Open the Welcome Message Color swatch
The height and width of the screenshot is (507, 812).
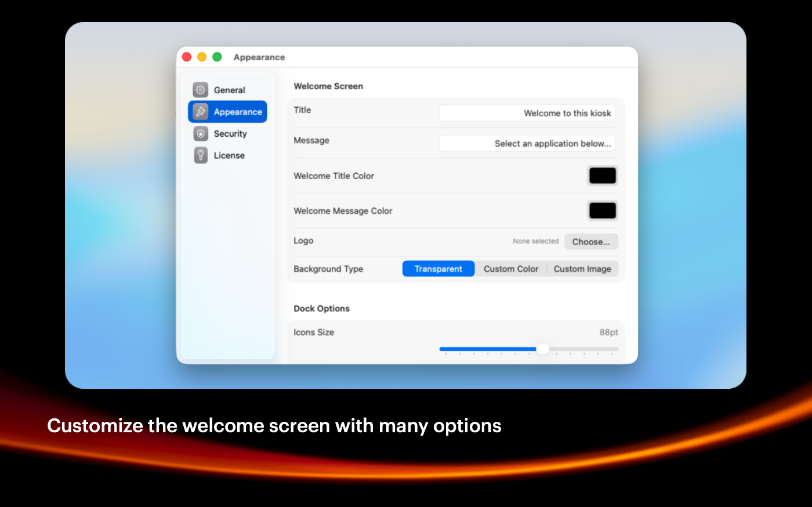(603, 211)
